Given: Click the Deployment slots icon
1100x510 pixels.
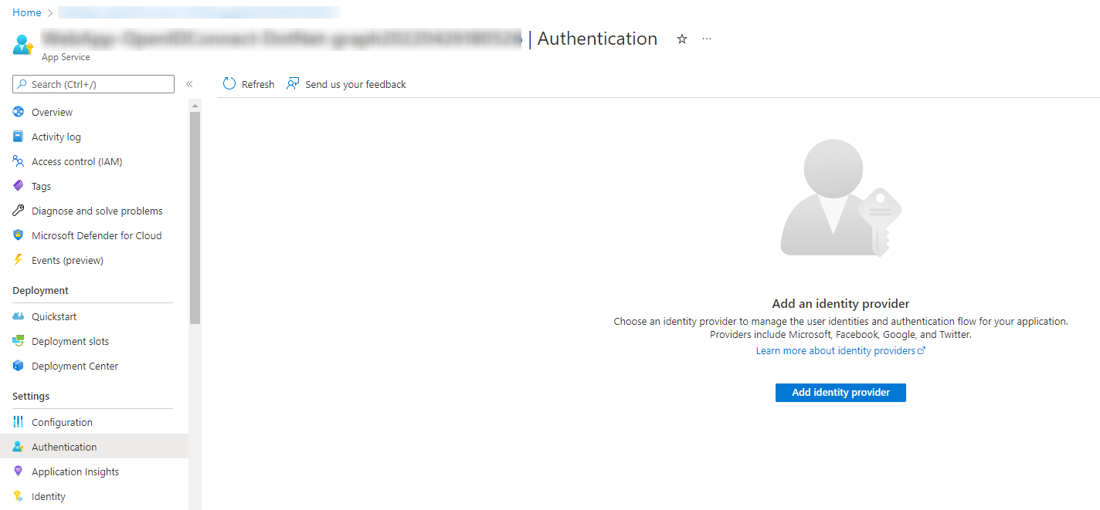Looking at the screenshot, I should click(19, 341).
